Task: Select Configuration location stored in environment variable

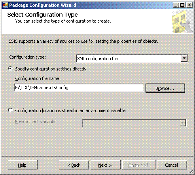Action: click(x=10, y=110)
